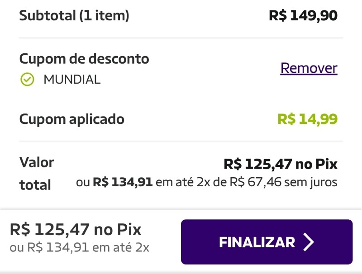This screenshot has width=362, height=274.
Task: Remove the MUNDIAL coupon via Remover link
Action: pos(309,68)
